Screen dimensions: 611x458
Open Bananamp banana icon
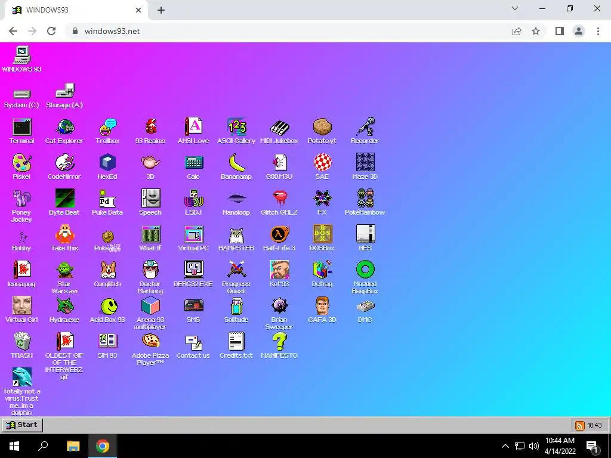236,162
